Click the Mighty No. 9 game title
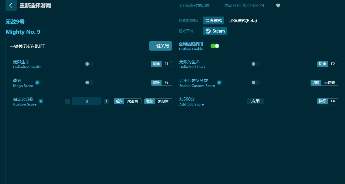The height and width of the screenshot is (184, 345). (x=23, y=32)
